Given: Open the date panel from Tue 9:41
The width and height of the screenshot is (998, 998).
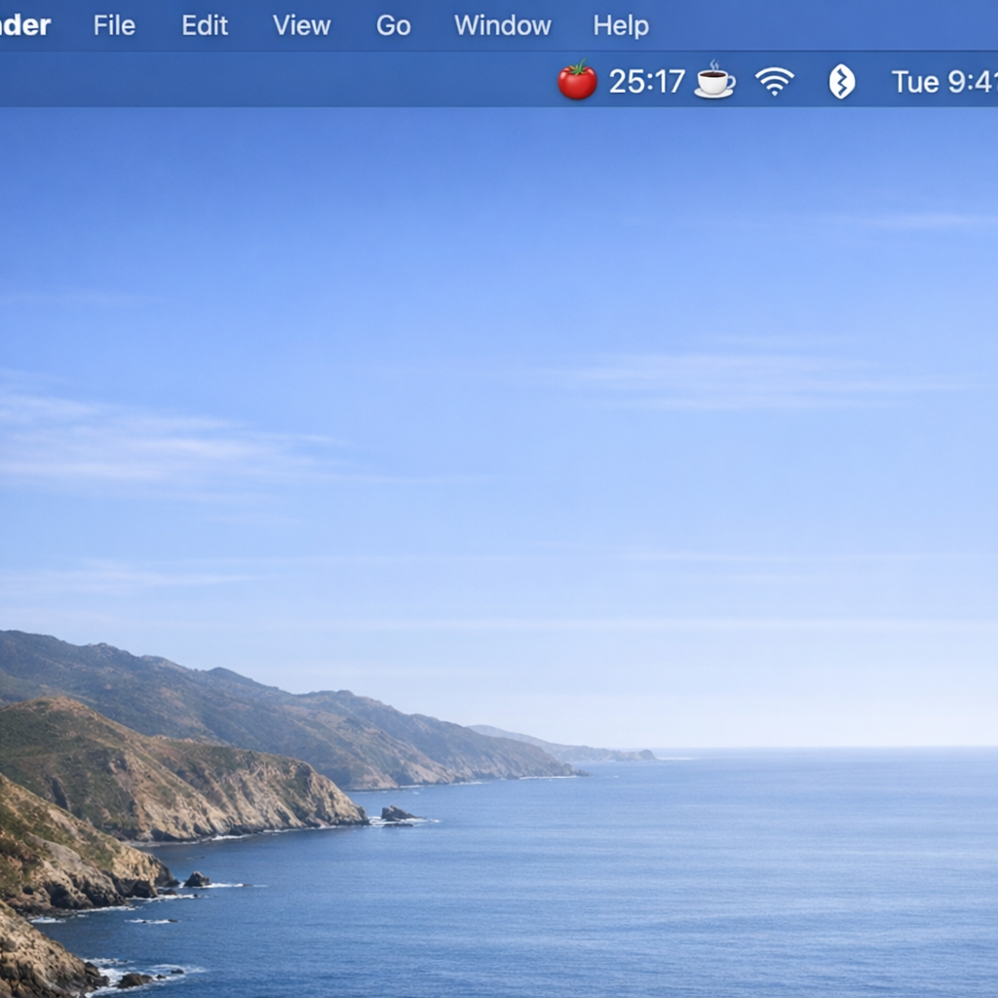Looking at the screenshot, I should (940, 82).
